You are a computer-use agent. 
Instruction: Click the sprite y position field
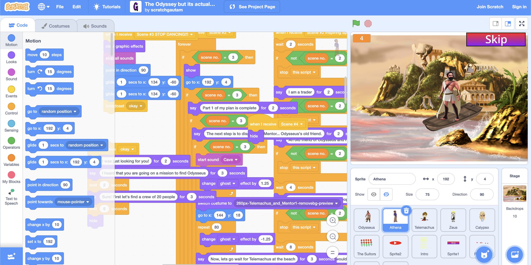(x=485, y=179)
